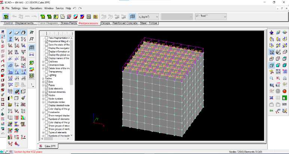
Task: Expand the Plates tree node
Action: tap(43, 85)
